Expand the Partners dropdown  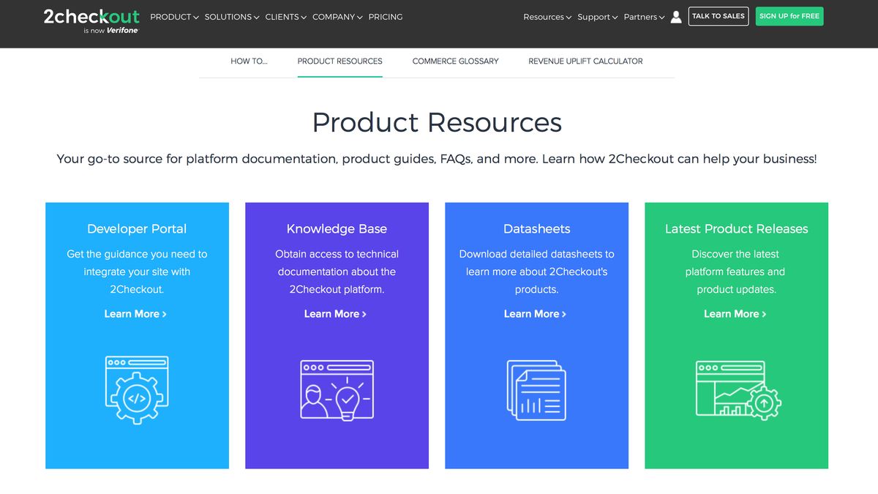pyautogui.click(x=639, y=16)
